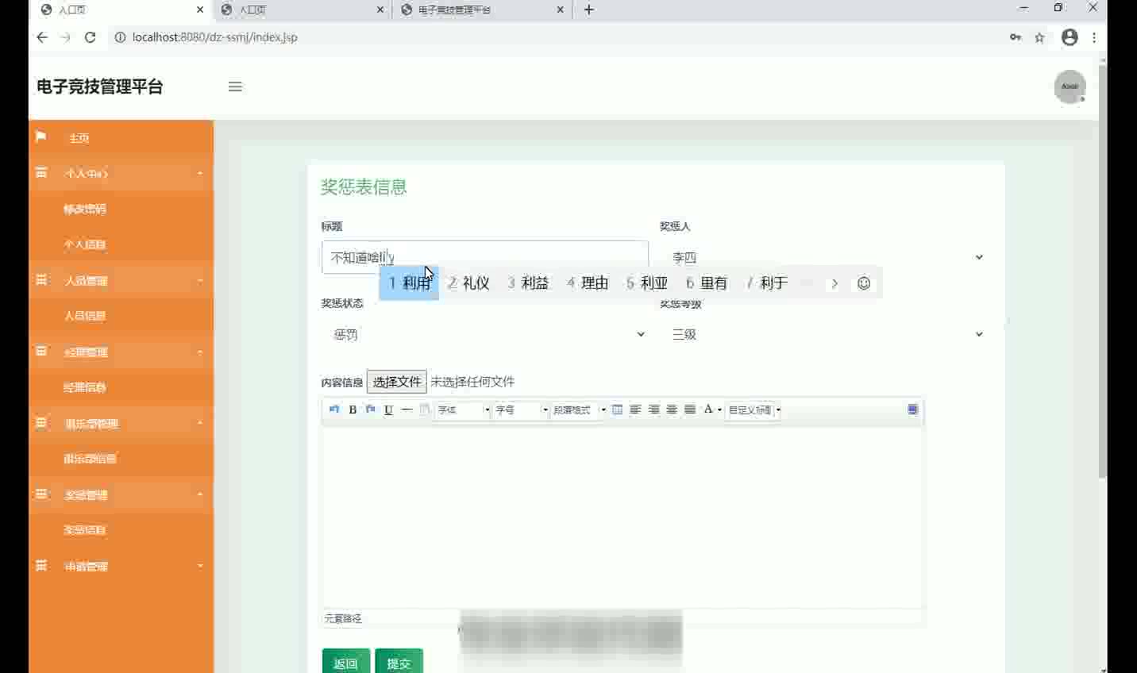The width and height of the screenshot is (1137, 673).
Task: Click the menu icon beside 俱乐部管理
Action: (41, 422)
